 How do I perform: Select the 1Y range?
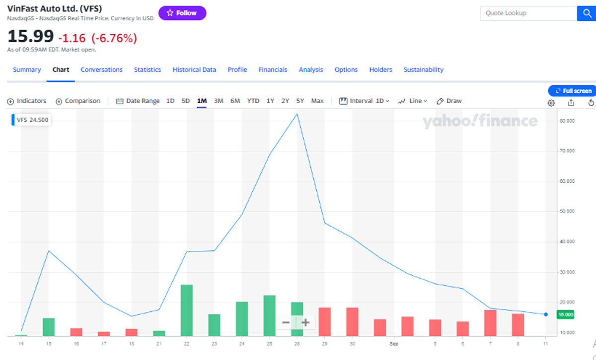[270, 101]
